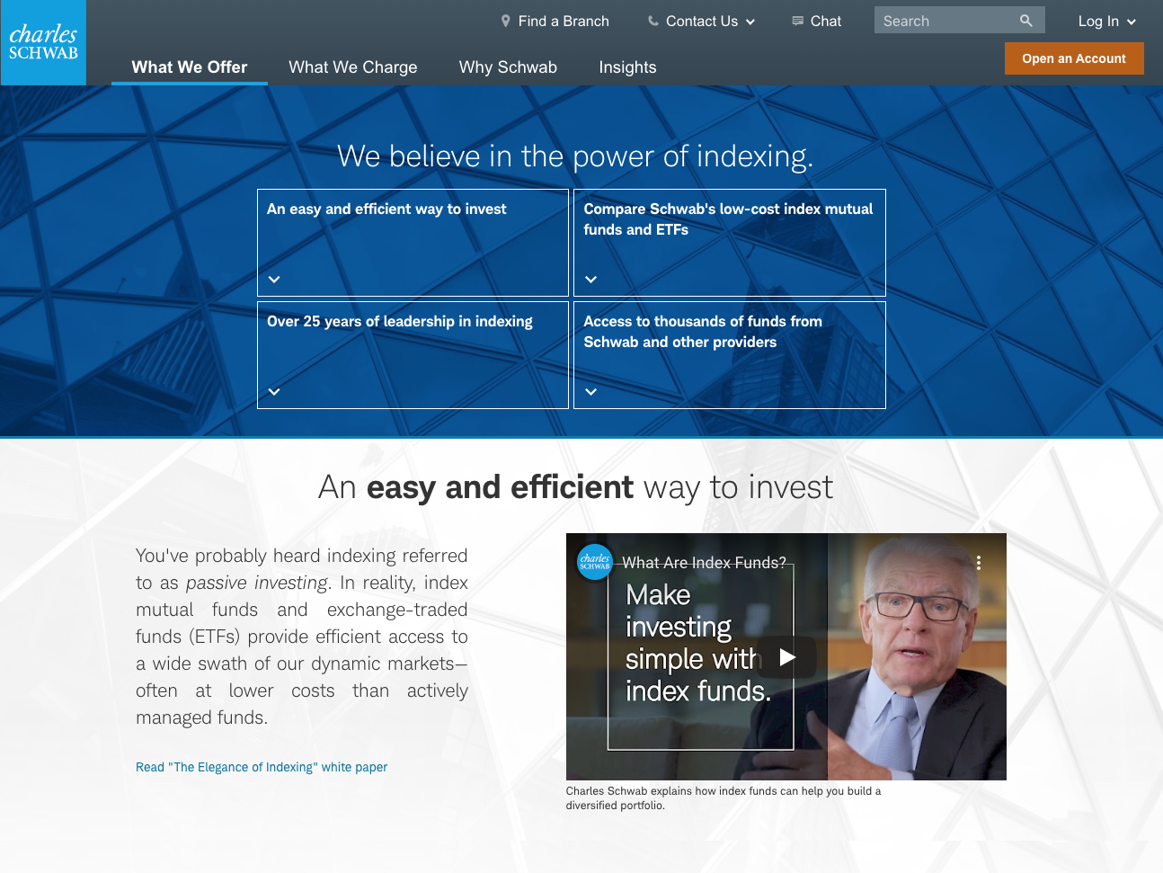Open the What We Charge menu
1163x873 pixels.
pyautogui.click(x=353, y=67)
